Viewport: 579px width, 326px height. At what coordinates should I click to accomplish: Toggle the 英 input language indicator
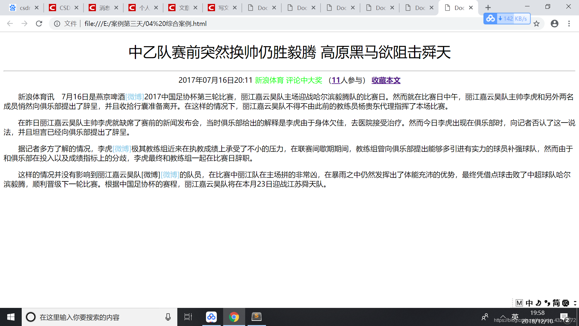tap(515, 317)
